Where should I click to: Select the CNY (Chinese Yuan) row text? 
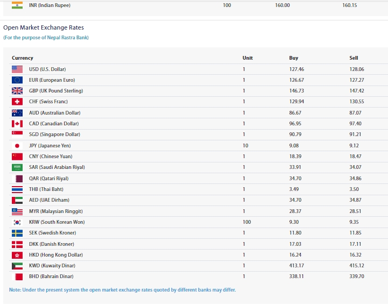point(52,157)
